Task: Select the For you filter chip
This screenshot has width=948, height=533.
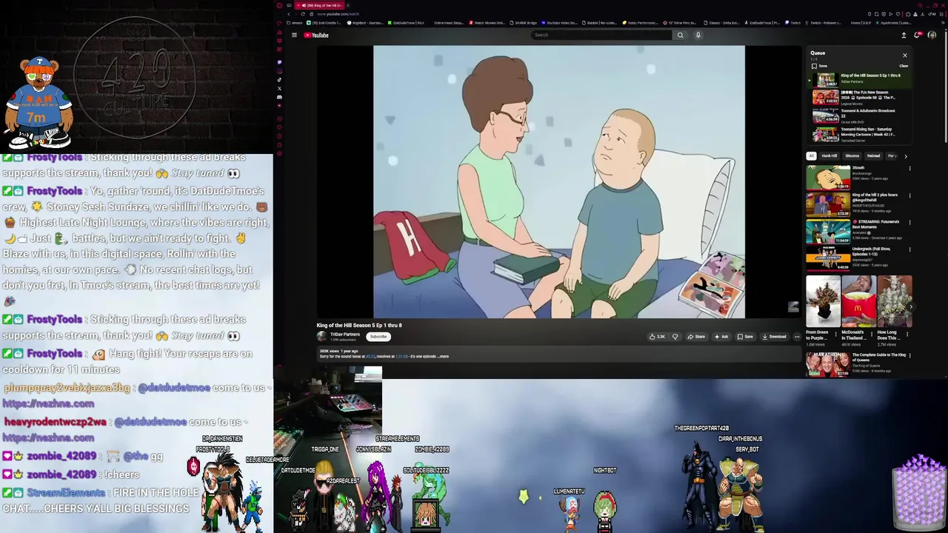Action: click(x=892, y=156)
